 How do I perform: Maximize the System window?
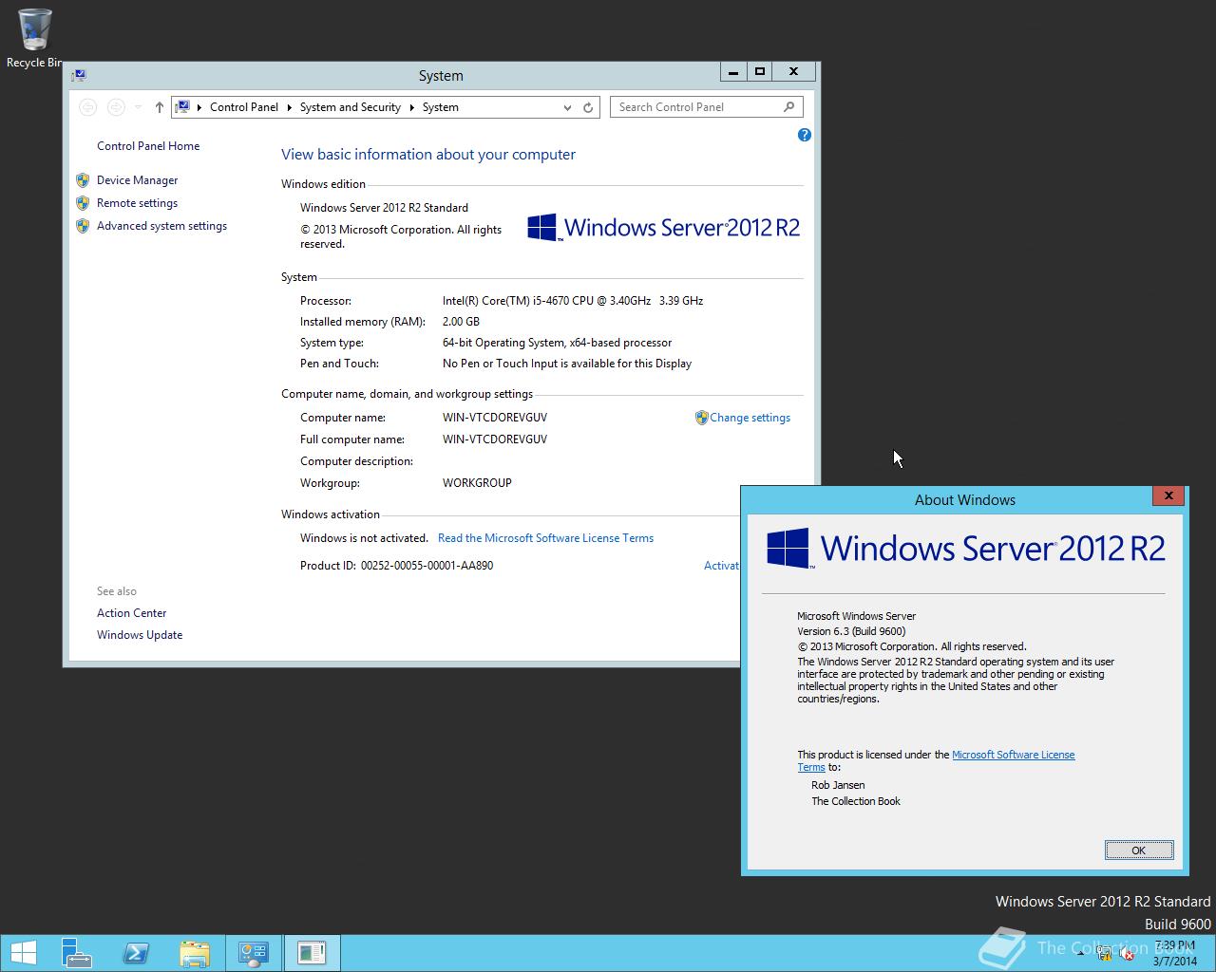759,71
